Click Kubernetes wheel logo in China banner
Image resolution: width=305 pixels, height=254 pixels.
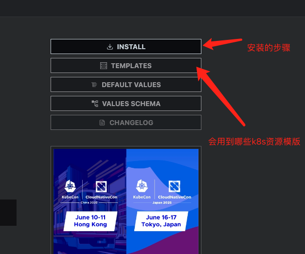pos(70,186)
